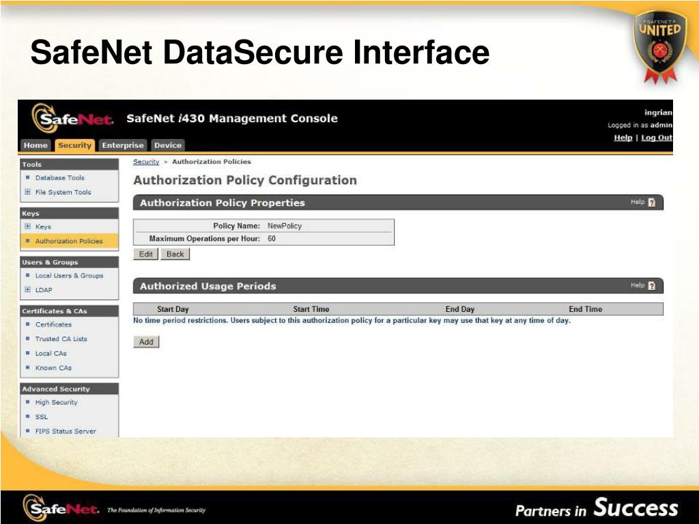Open the Help link in the header
The height and width of the screenshot is (524, 699).
[x=623, y=138]
